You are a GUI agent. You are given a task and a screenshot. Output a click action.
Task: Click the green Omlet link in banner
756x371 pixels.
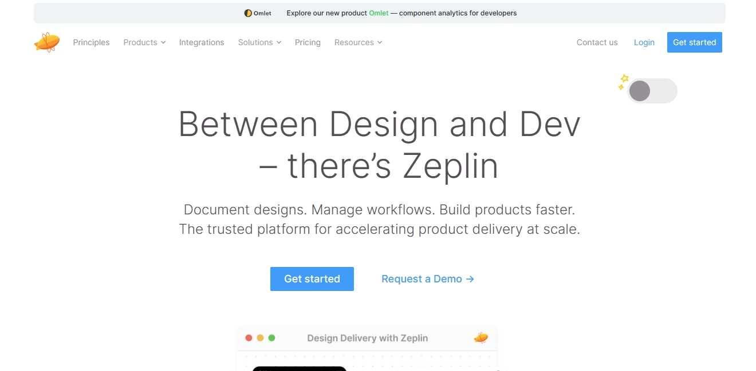[378, 13]
